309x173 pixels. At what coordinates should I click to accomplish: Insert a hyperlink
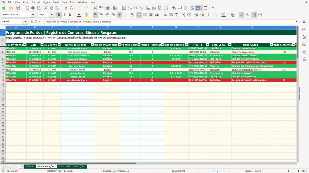click(174, 8)
